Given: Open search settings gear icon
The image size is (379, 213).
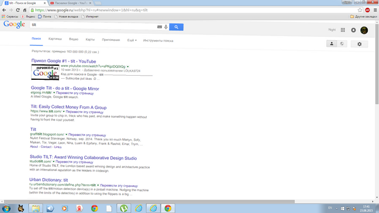Looking at the screenshot, I should coord(359,44).
